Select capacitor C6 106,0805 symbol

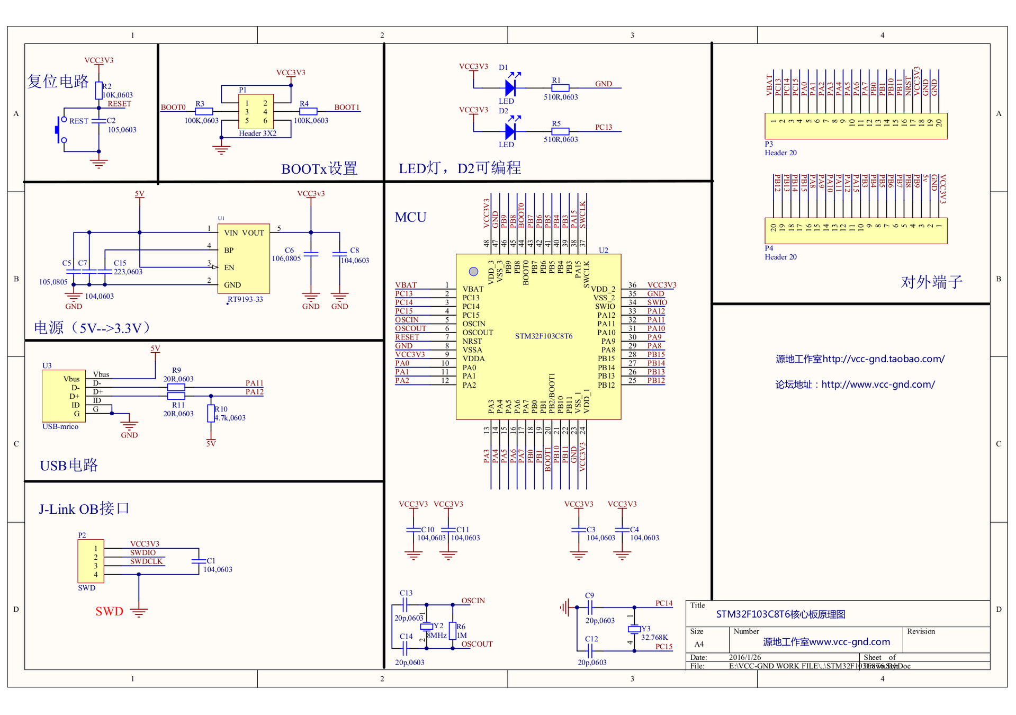(311, 254)
